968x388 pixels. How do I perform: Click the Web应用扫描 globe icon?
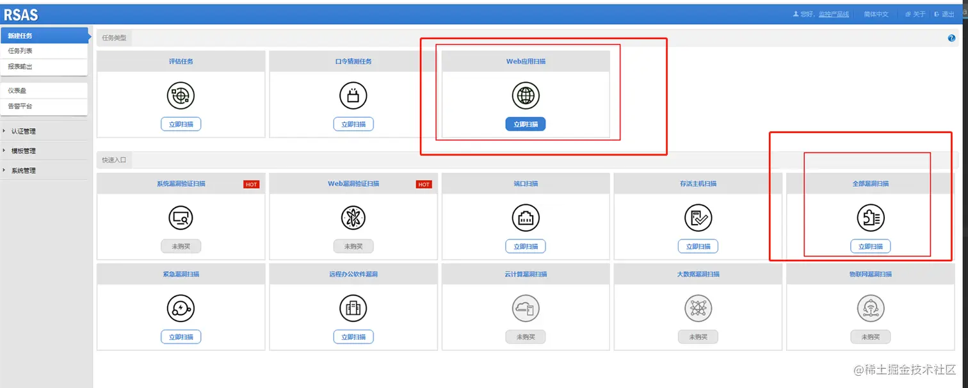[526, 96]
